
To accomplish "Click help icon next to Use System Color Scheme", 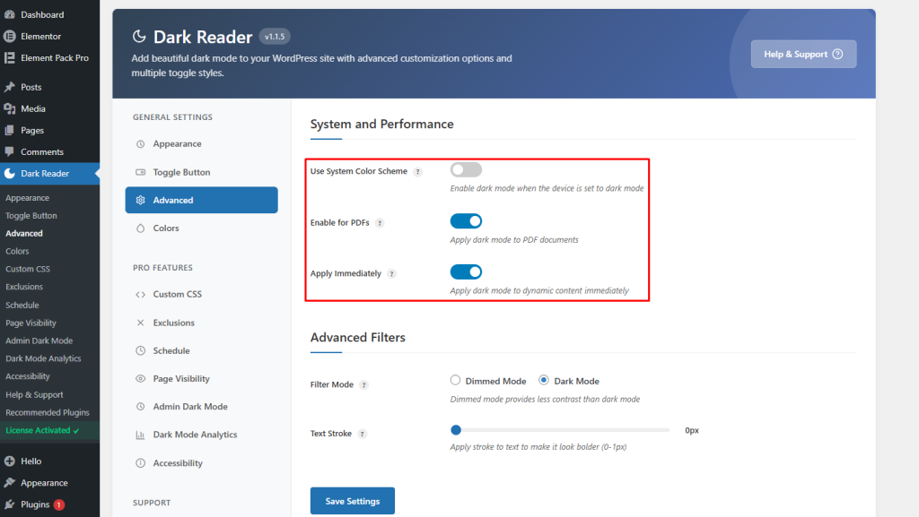I will pyautogui.click(x=418, y=172).
